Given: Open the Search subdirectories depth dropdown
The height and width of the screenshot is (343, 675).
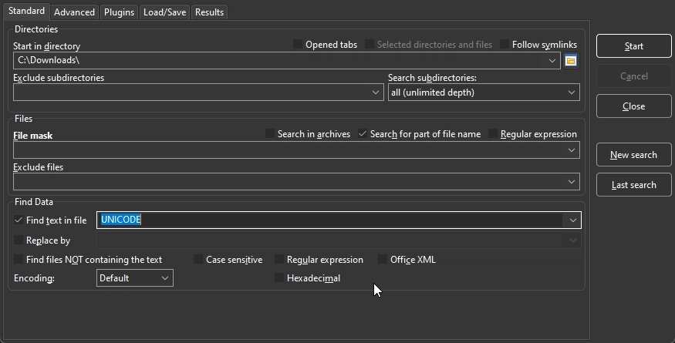Looking at the screenshot, I should coord(572,92).
